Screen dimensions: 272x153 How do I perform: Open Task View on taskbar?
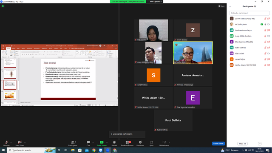pos(66,150)
